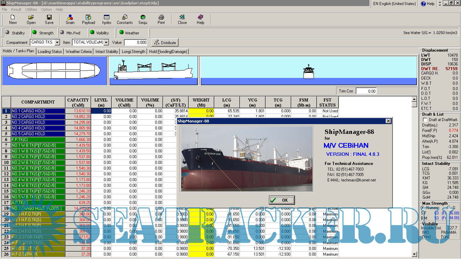This screenshot has width=461, height=259.
Task: Click the Distribute button
Action: coord(165,42)
